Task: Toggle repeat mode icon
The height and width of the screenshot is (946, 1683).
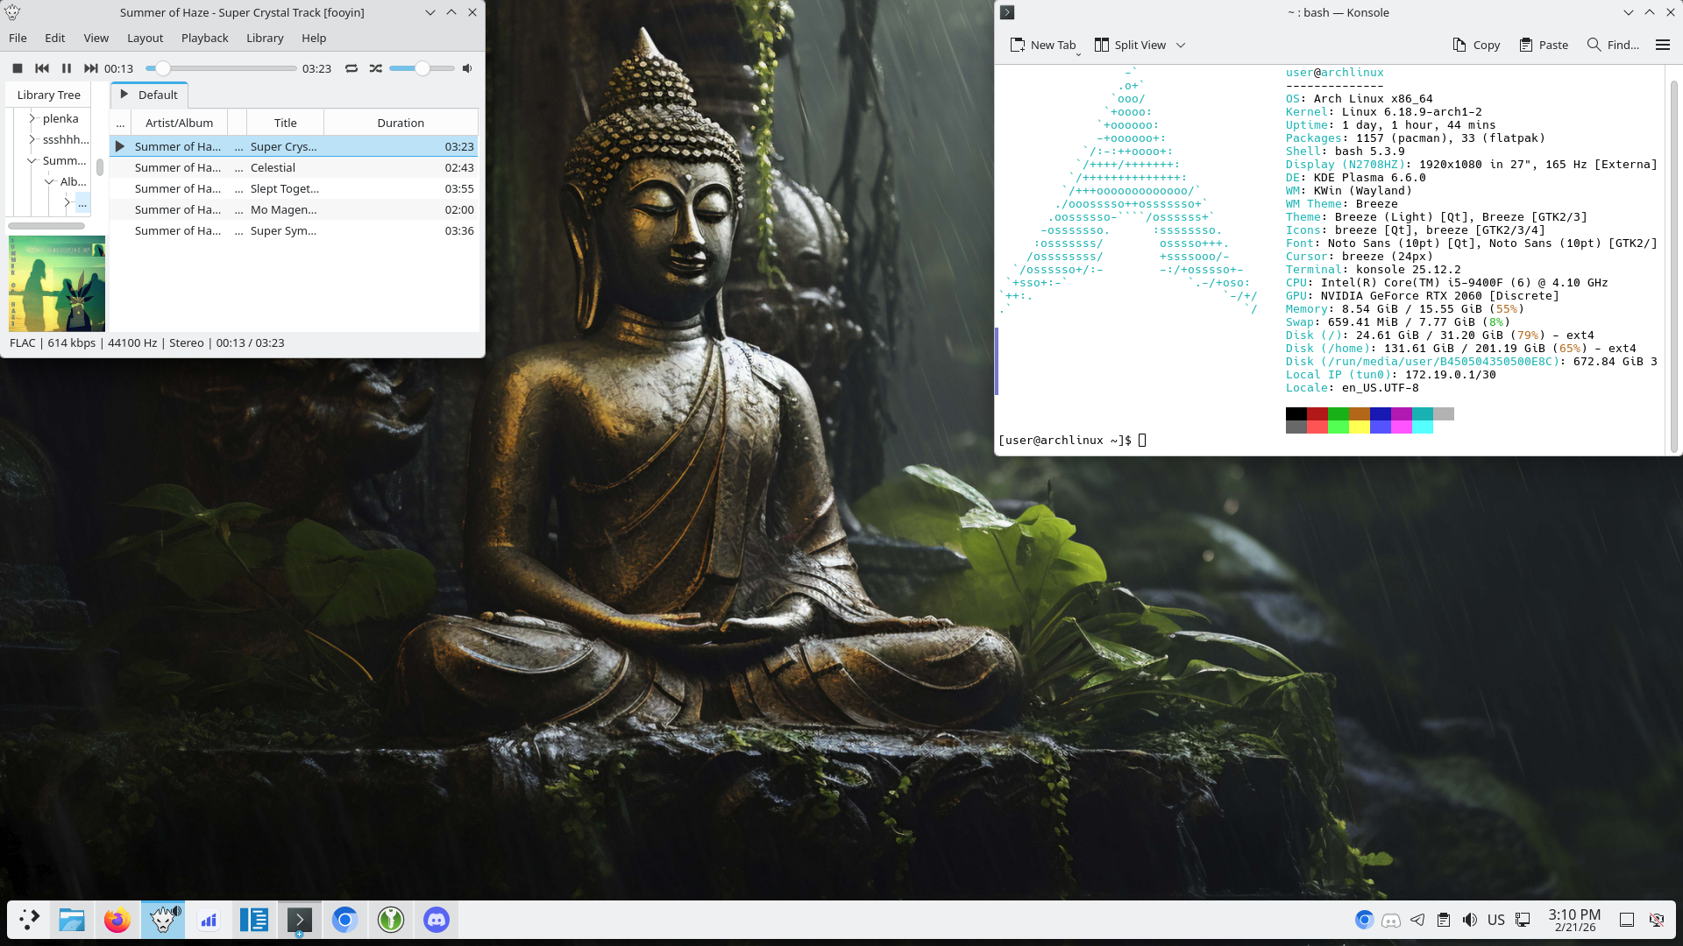Action: point(352,68)
